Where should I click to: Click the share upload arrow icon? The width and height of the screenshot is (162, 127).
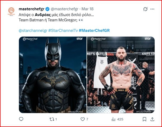click(152, 119)
